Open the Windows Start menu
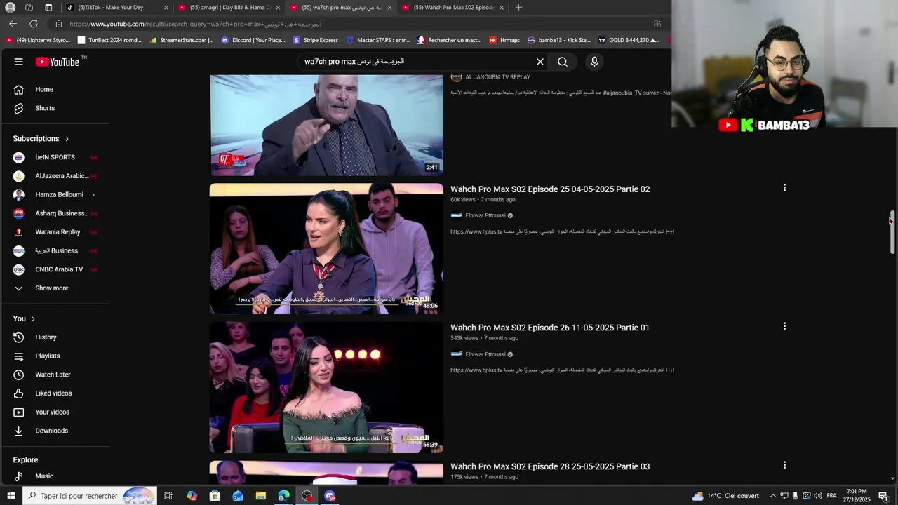Screen dimensions: 898x505 click(x=11, y=496)
